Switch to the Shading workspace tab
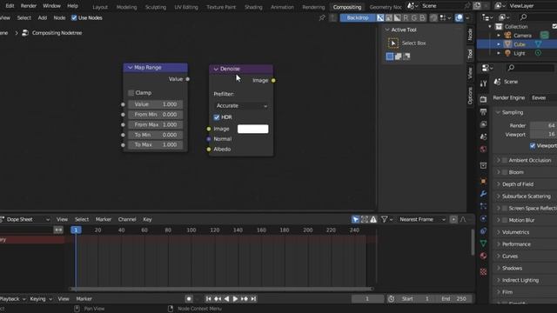Viewport: 557px width, 313px height. click(x=253, y=7)
